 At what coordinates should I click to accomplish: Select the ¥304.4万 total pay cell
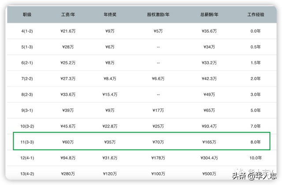coord(209,158)
